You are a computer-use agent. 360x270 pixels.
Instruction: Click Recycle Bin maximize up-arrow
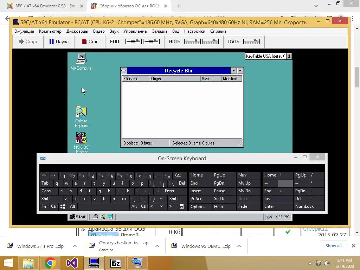(x=240, y=70)
